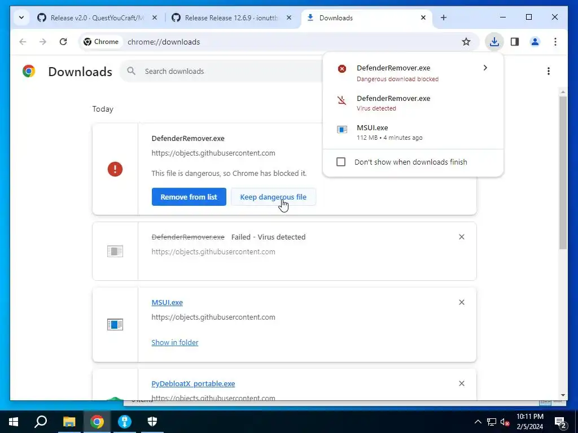
Task: Remove the failed DefenderRemover.exe entry
Action: [462, 237]
